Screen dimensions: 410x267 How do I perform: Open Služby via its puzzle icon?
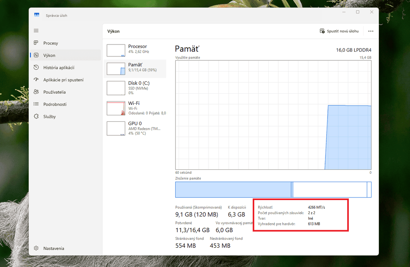point(36,116)
